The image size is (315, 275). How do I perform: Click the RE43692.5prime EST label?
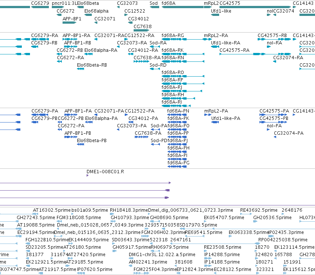coord(259,210)
